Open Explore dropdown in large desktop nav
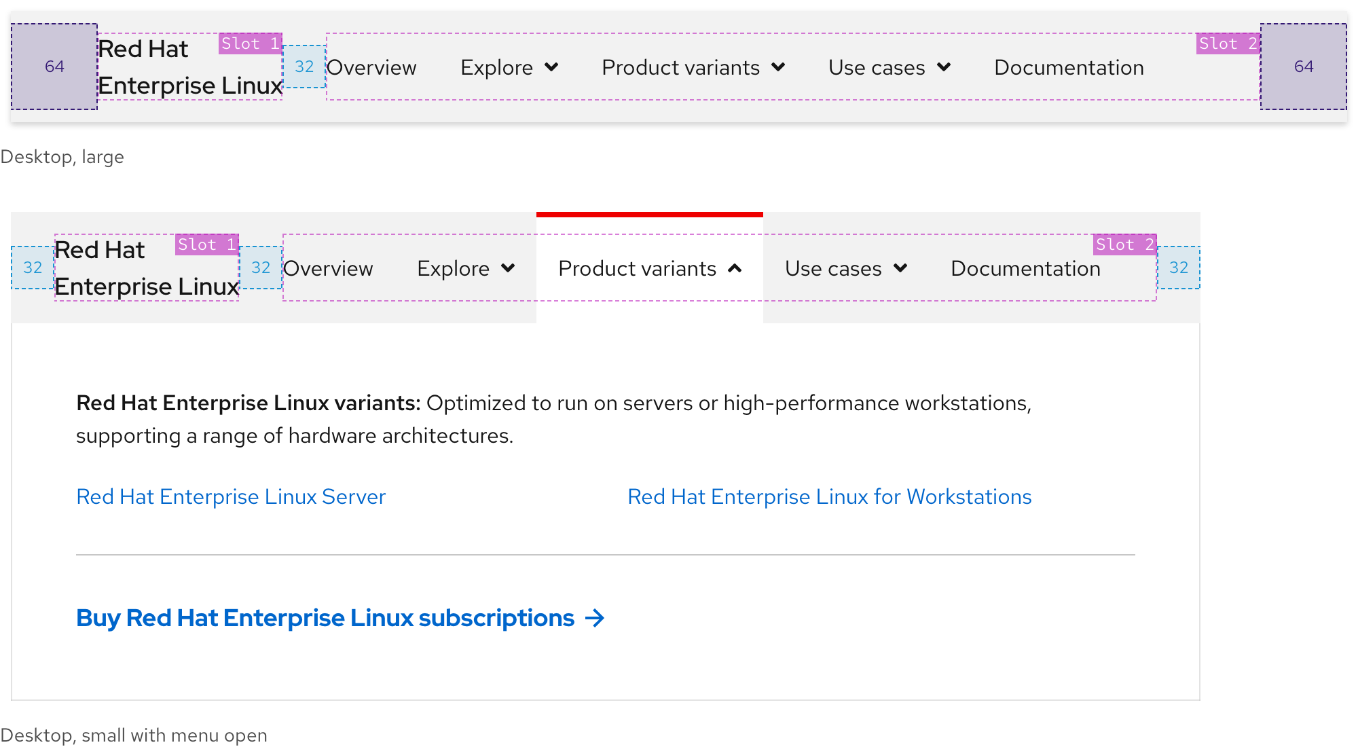The width and height of the screenshot is (1358, 747). 497,67
